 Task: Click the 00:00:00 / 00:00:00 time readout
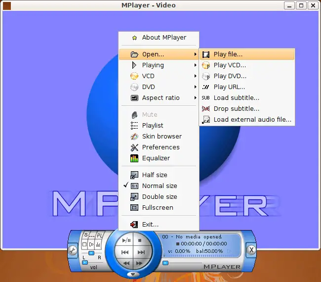coord(204,244)
